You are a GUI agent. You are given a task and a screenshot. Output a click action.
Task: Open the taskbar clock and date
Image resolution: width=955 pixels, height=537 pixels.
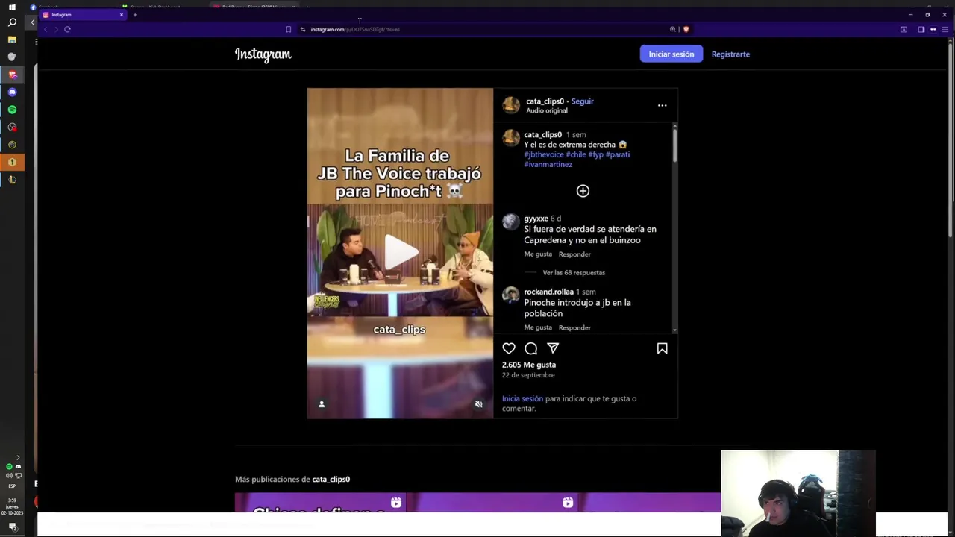[x=12, y=506]
